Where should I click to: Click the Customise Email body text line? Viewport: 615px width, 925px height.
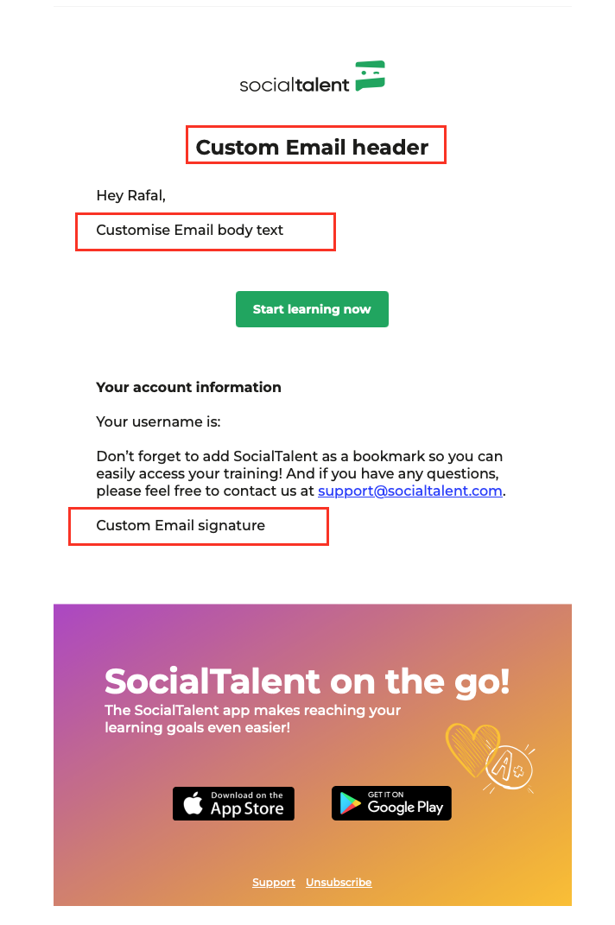point(189,230)
